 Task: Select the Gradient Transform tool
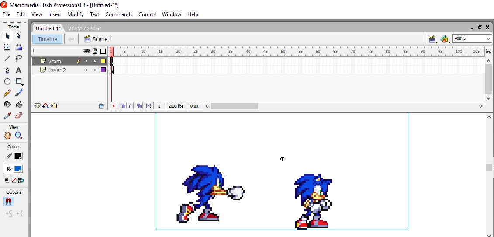pyautogui.click(x=19, y=47)
